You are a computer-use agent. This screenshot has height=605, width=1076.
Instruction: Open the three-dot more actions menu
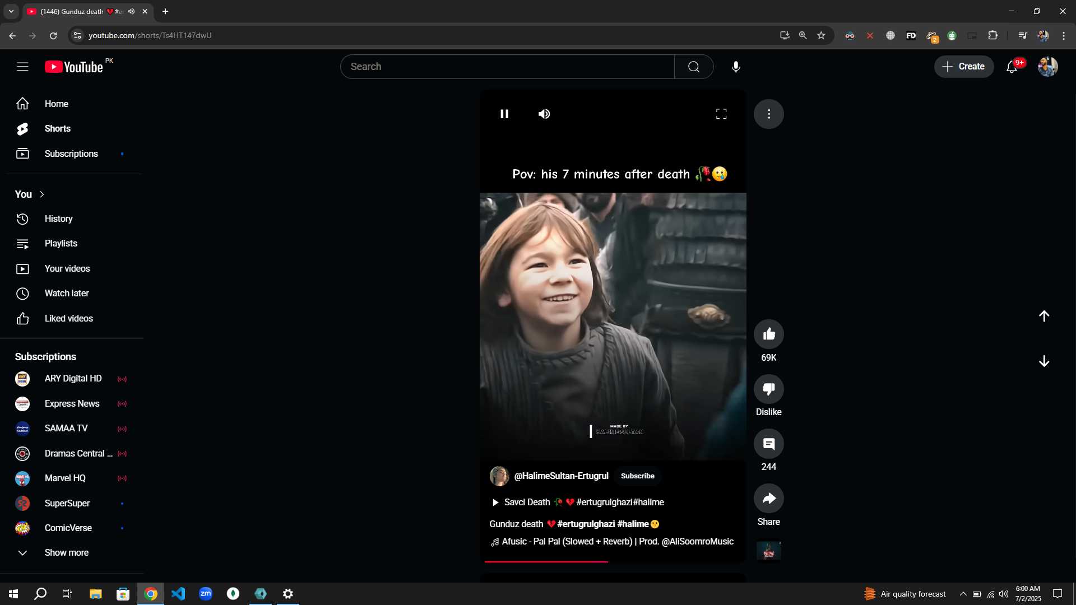(x=769, y=114)
